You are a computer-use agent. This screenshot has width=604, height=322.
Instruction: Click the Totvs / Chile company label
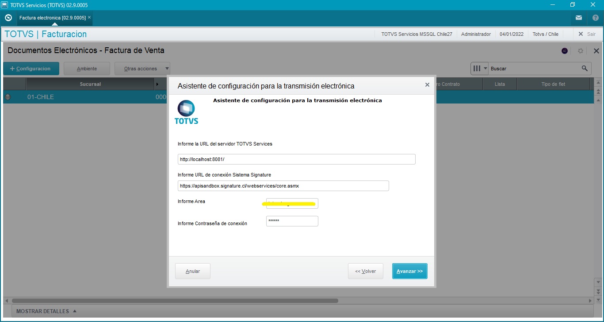pyautogui.click(x=545, y=34)
